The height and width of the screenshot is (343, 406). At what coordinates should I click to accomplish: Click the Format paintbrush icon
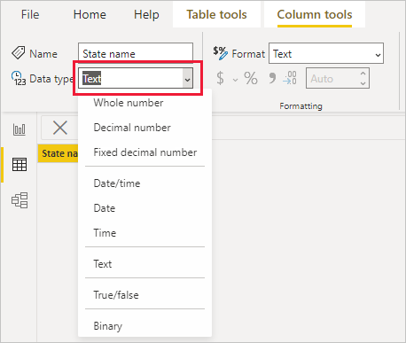221,53
